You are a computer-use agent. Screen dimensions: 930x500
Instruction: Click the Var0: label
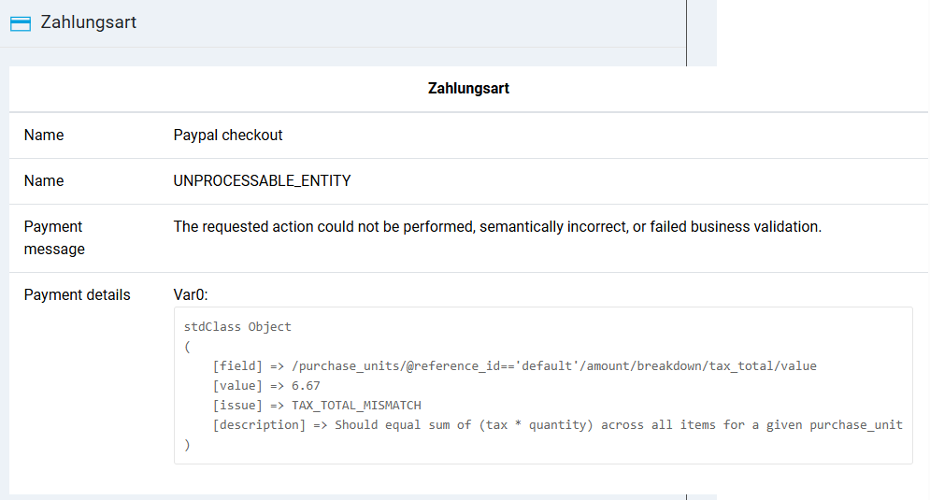[191, 294]
